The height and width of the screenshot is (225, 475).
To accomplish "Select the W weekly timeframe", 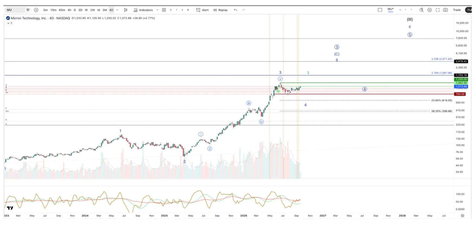I will pos(86,10).
